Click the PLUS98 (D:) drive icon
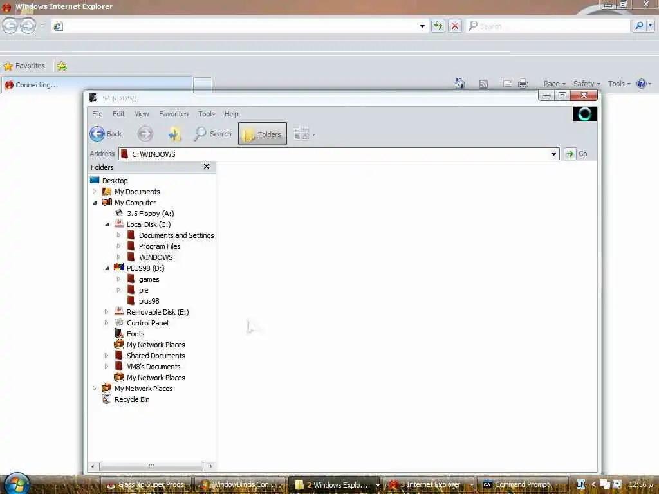Viewport: 659px width, 494px height. click(x=119, y=268)
